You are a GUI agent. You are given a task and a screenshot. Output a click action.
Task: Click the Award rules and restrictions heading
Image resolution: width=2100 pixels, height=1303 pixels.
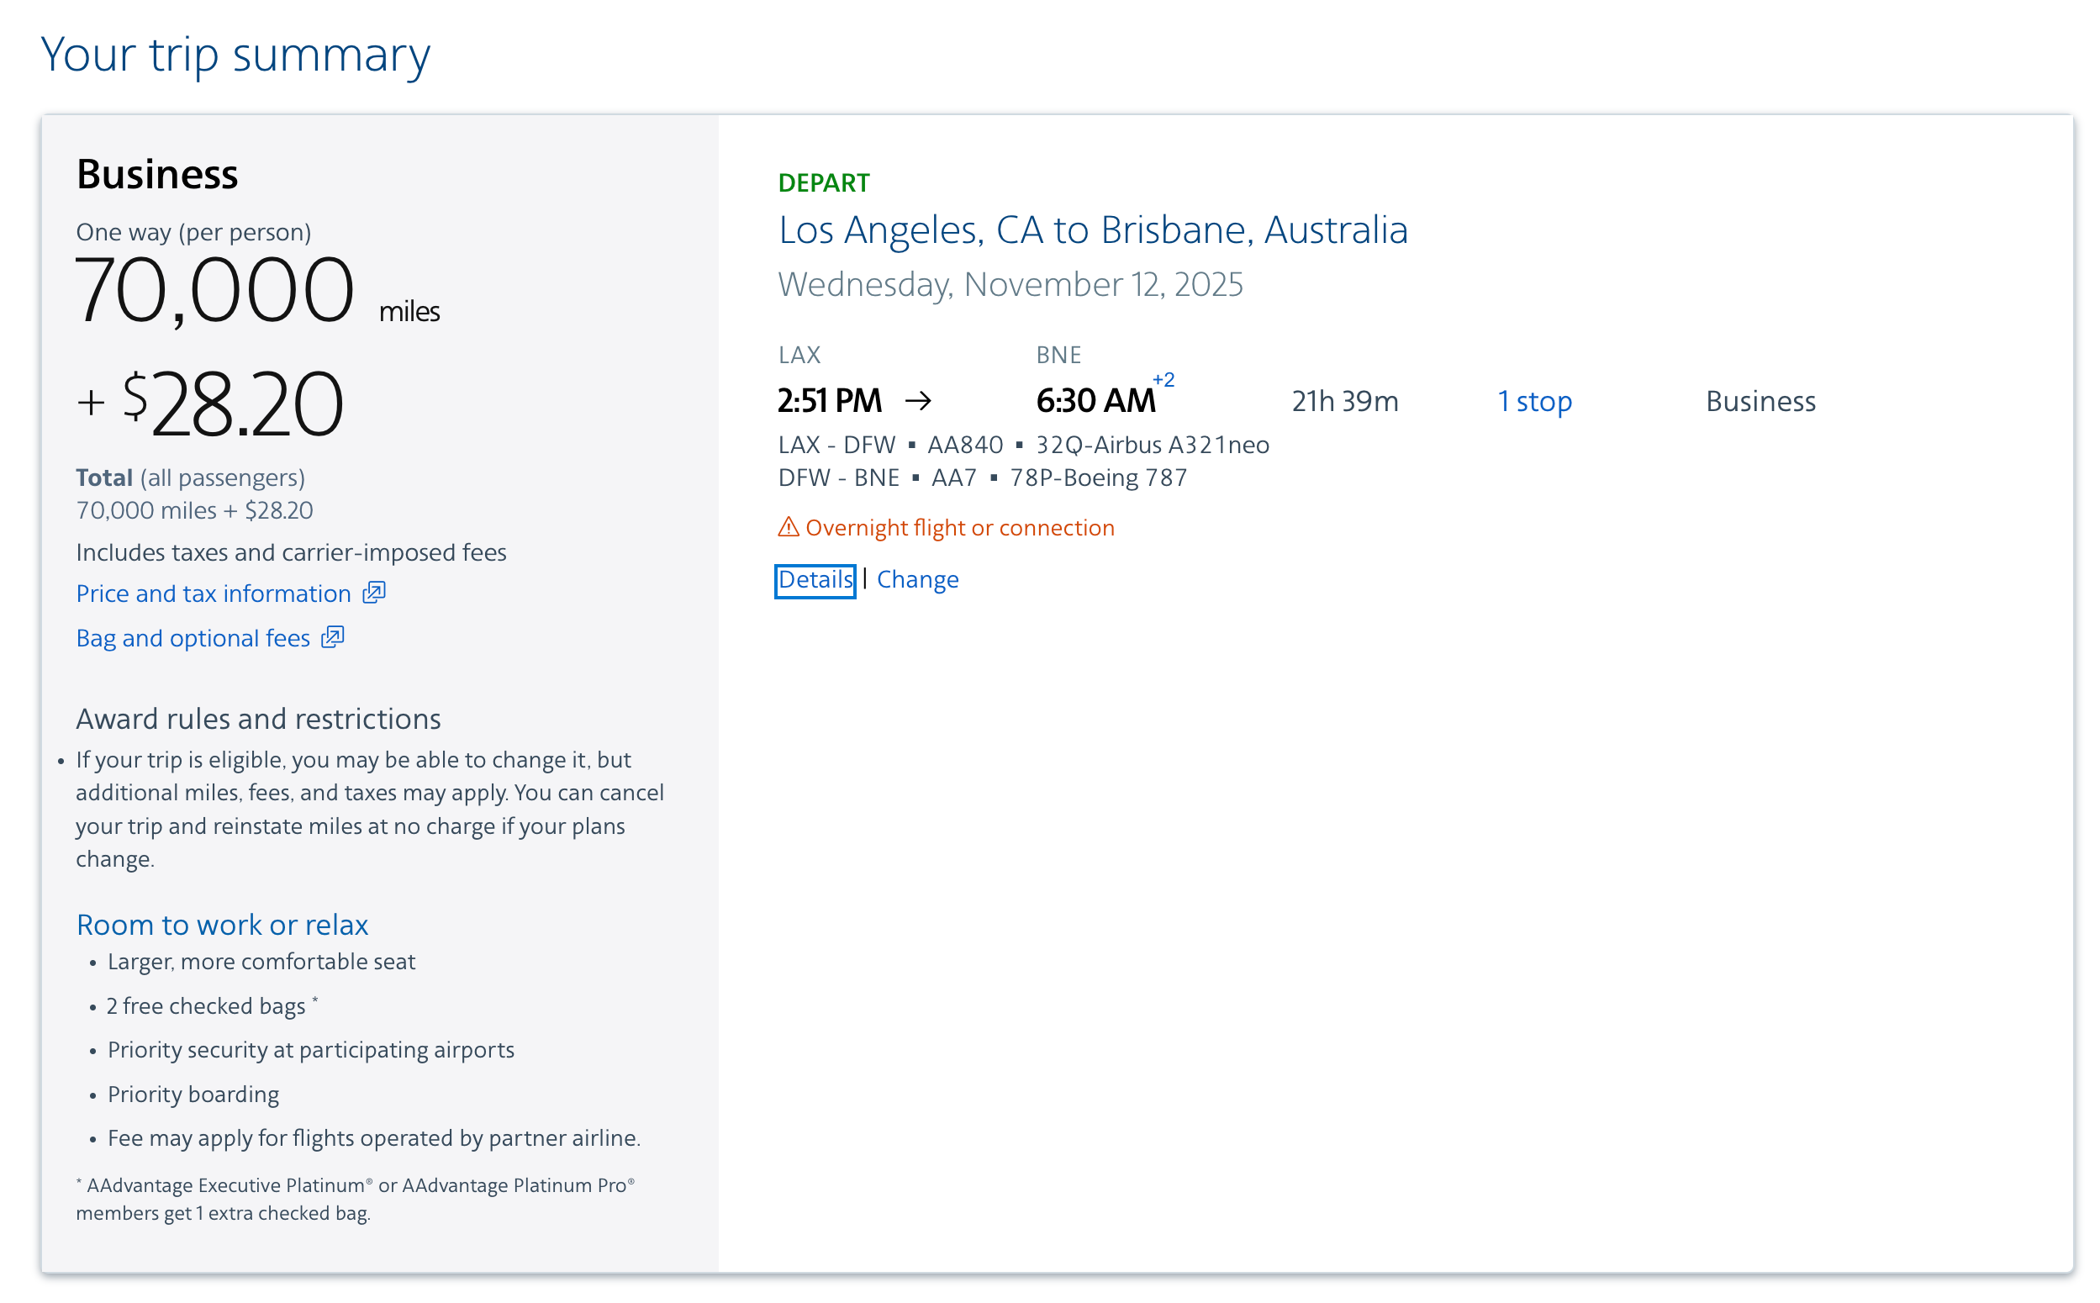tap(257, 720)
